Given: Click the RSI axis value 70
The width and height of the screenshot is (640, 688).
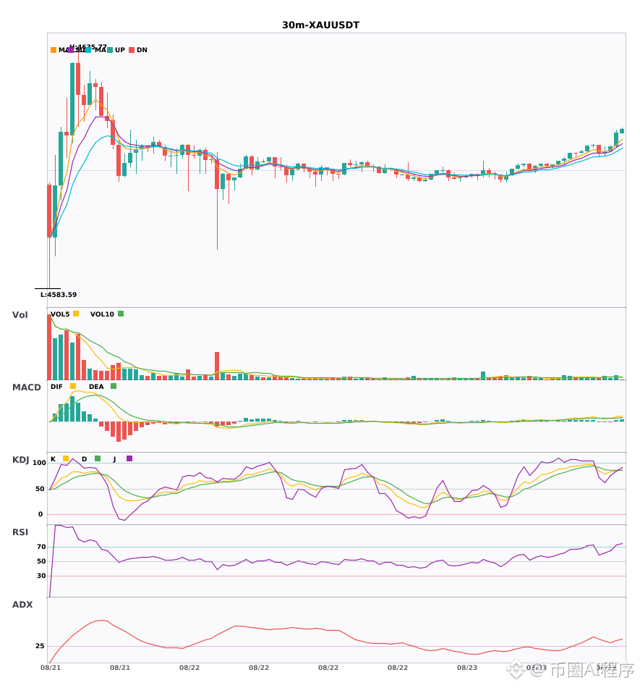Looking at the screenshot, I should [42, 547].
